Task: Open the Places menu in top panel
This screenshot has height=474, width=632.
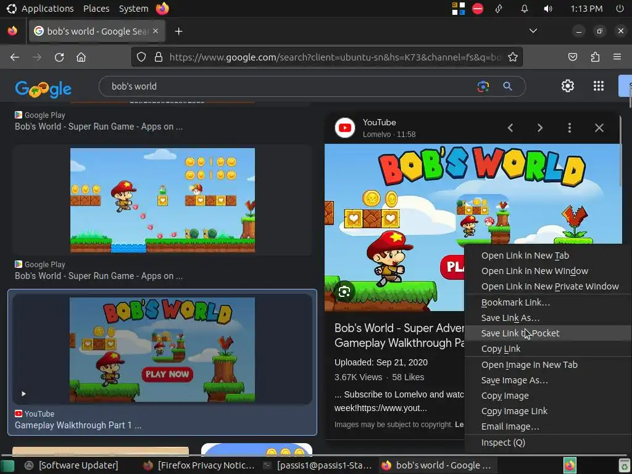Action: (x=96, y=9)
